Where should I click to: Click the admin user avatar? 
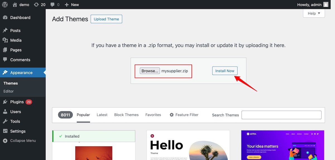pos(326,4)
